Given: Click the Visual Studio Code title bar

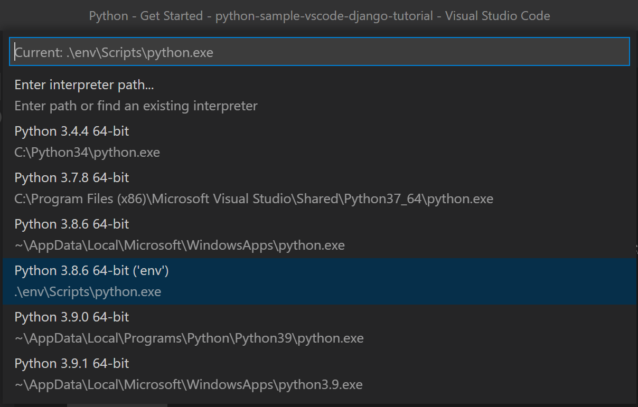Looking at the screenshot, I should pos(319,16).
